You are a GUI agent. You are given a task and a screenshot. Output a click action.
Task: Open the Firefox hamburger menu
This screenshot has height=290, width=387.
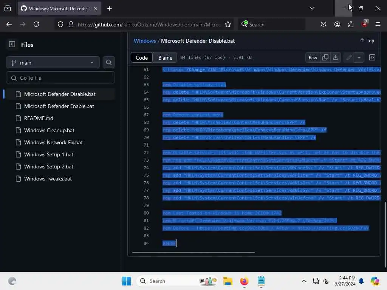click(378, 24)
